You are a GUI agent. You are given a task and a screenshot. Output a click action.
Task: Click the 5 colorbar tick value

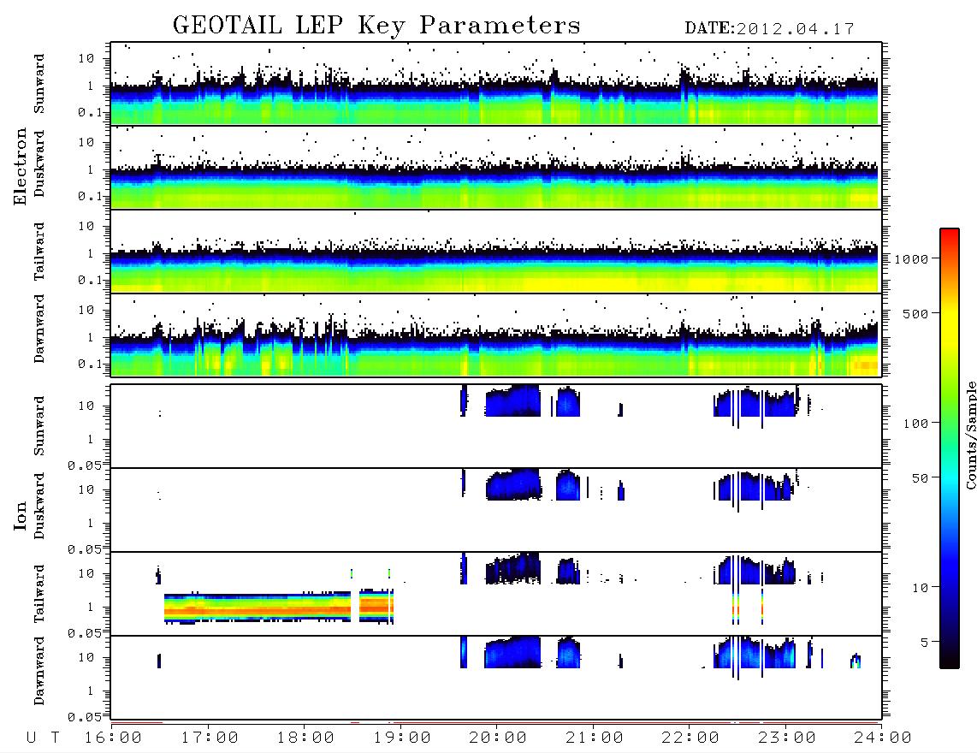(925, 643)
